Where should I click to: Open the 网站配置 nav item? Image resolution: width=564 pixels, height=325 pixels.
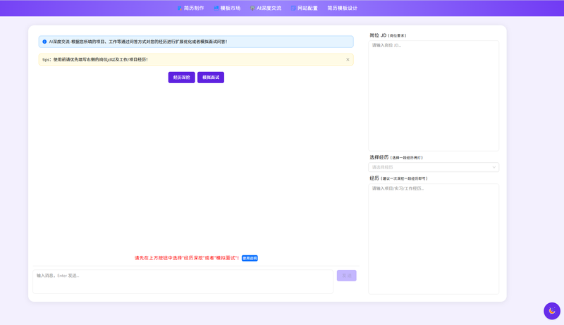pyautogui.click(x=305, y=8)
